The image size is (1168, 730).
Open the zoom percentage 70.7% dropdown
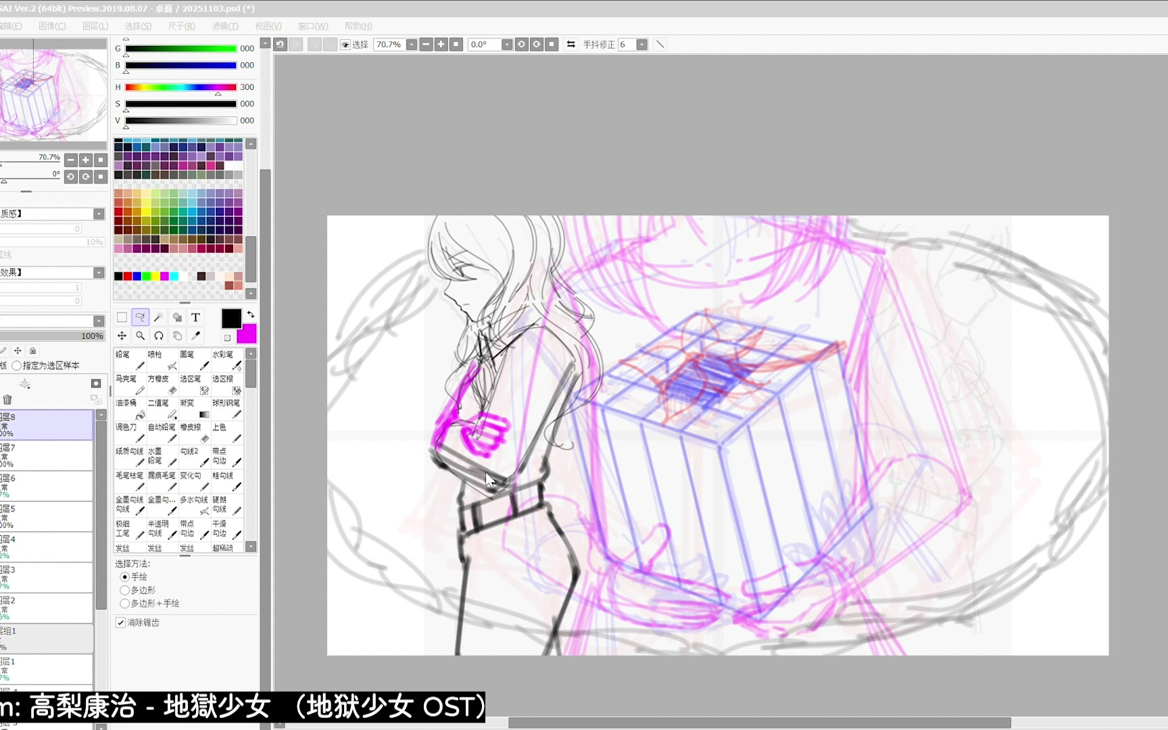point(411,45)
